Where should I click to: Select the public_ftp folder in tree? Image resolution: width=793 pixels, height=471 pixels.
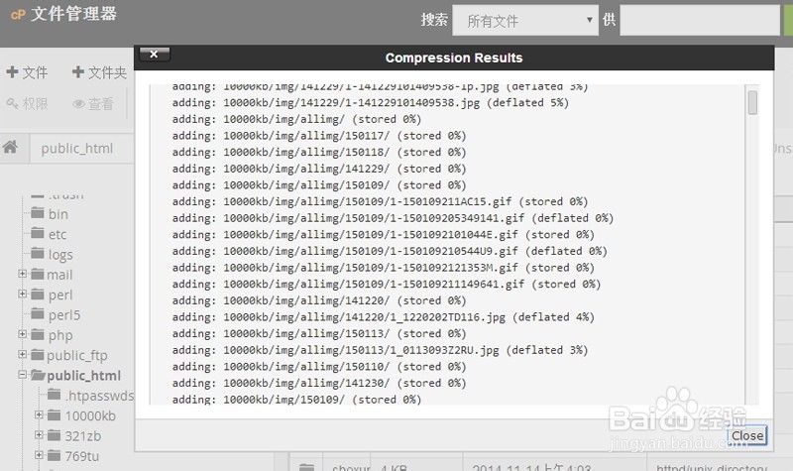coord(77,356)
